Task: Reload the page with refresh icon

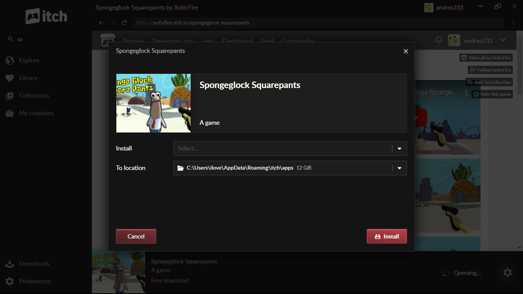Action: point(124,23)
